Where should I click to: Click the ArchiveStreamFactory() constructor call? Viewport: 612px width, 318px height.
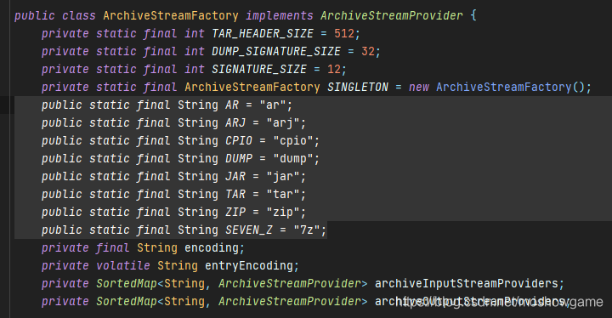click(x=510, y=87)
